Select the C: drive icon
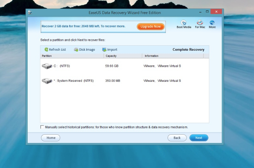 point(47,66)
